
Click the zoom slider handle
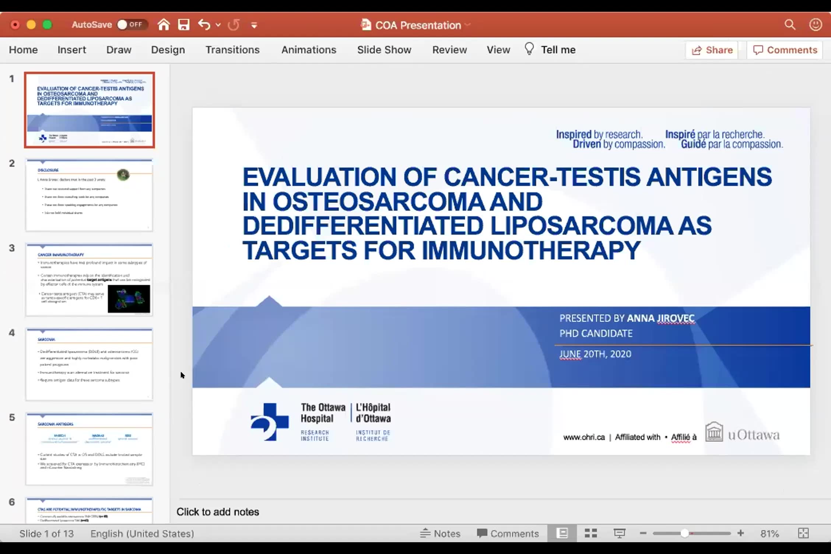tap(684, 533)
